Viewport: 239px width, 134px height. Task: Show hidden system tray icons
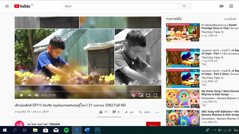(215, 130)
